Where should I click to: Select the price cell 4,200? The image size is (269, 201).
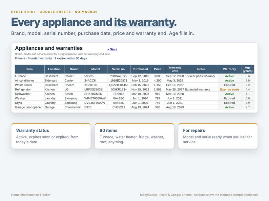(158, 81)
